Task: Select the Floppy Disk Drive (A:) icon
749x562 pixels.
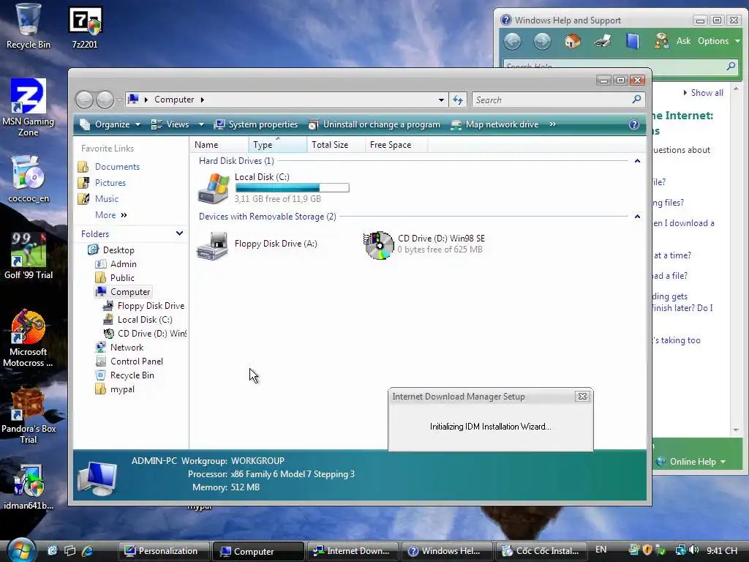Action: point(213,245)
